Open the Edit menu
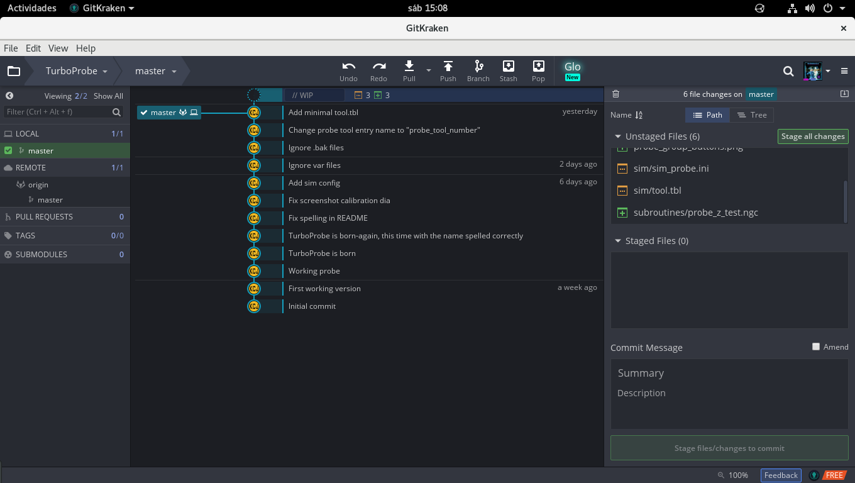 [x=33, y=48]
